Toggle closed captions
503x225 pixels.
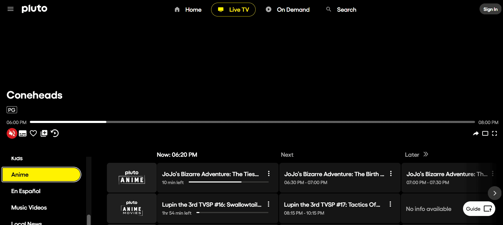(23, 133)
